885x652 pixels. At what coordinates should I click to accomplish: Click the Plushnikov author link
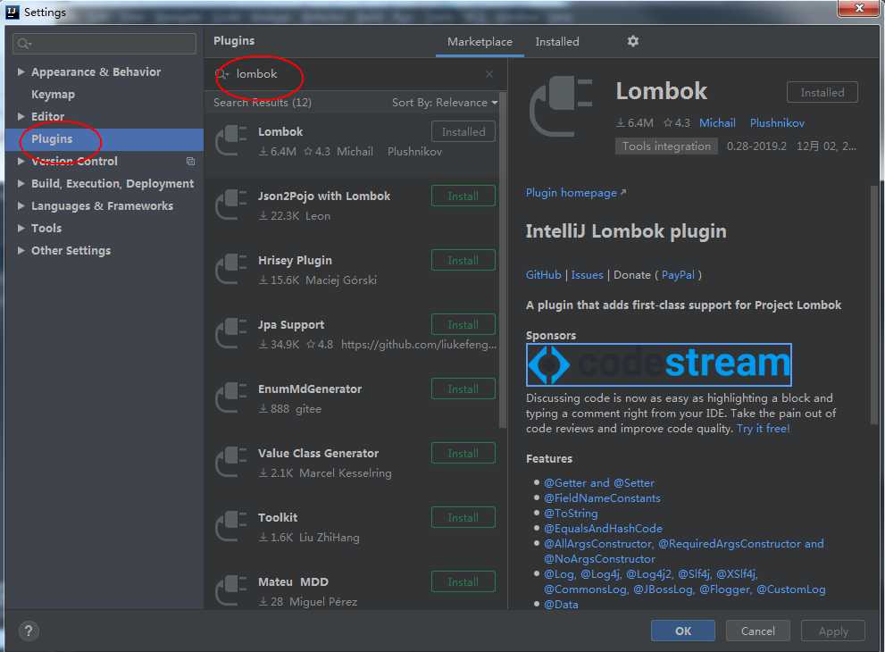[x=777, y=123]
